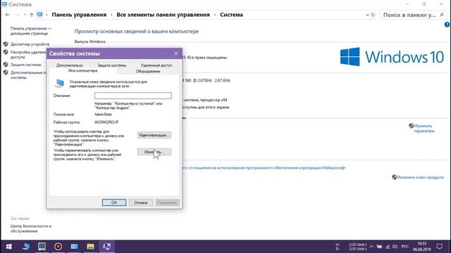451x253 pixels.
Task: Click the back navigation arrow
Action: point(8,15)
